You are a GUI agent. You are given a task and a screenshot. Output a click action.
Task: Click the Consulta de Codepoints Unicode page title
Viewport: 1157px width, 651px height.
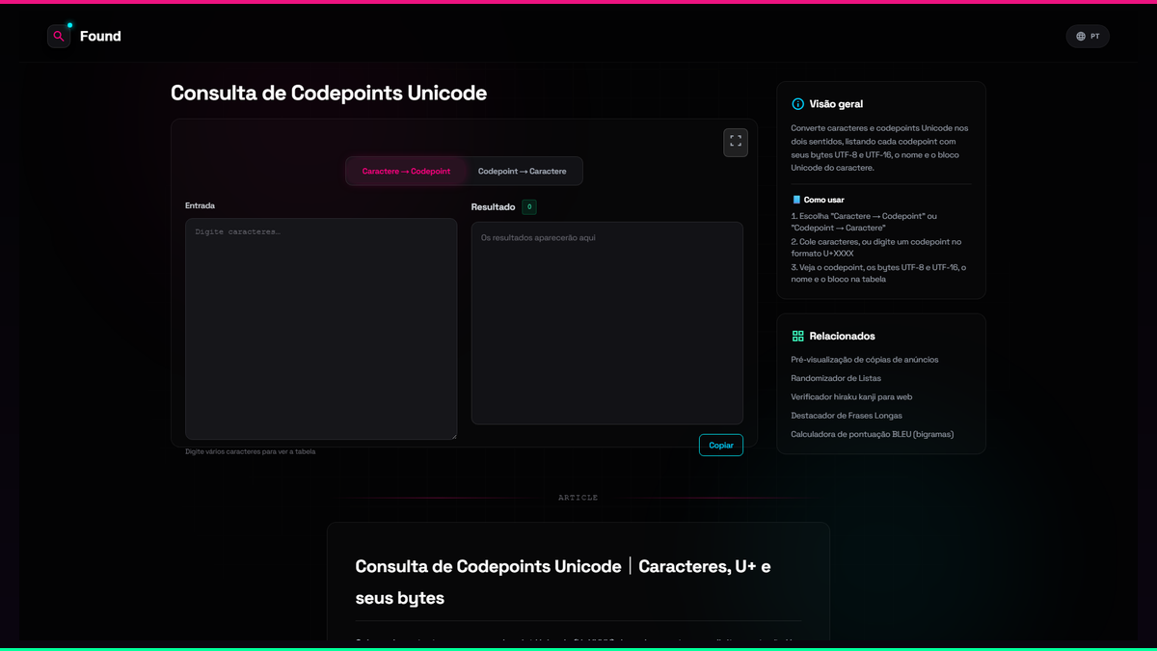[x=329, y=94]
